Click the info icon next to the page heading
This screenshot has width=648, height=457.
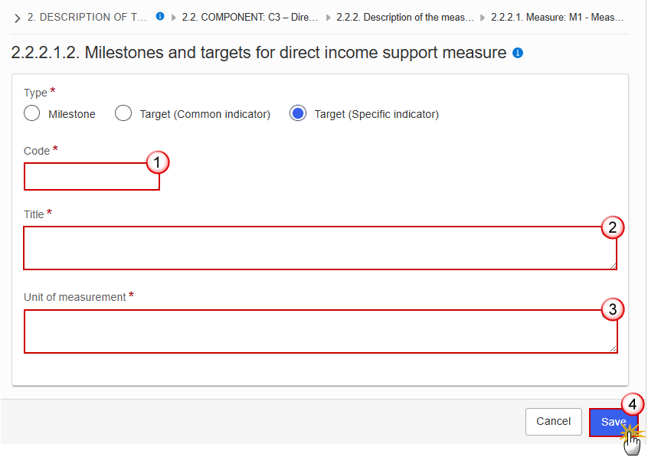pyautogui.click(x=518, y=53)
